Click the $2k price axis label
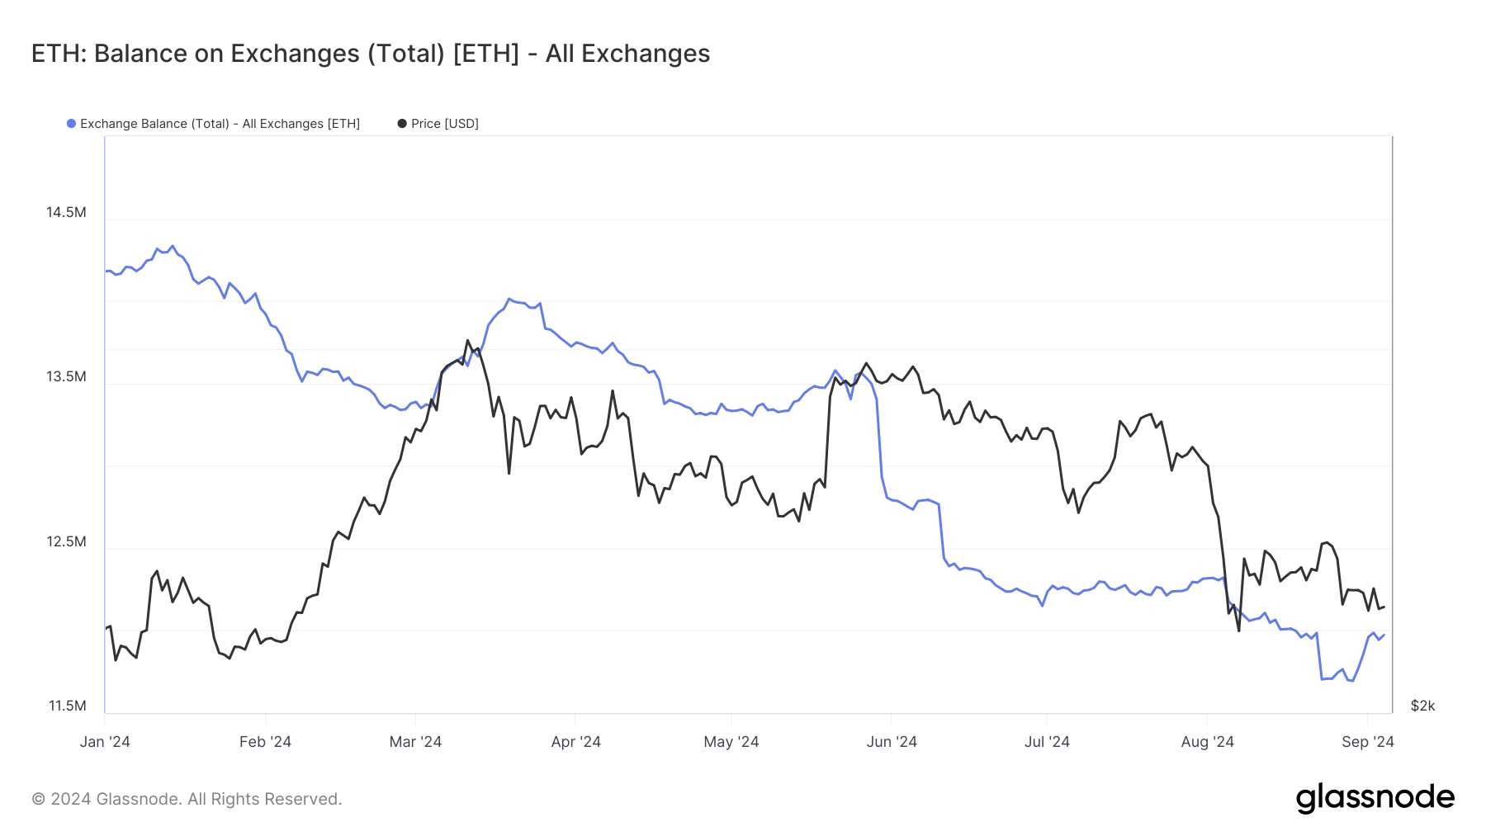This screenshot has height=836, width=1486. pyautogui.click(x=1422, y=706)
